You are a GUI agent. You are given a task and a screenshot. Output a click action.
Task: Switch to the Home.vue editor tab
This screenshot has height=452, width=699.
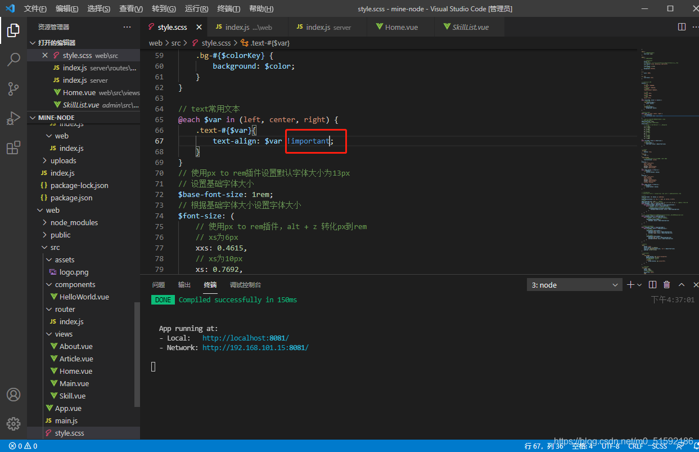pos(402,27)
